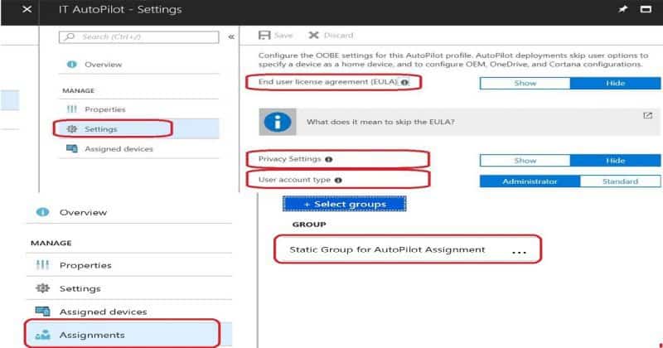Click the Save toolbar button
The width and height of the screenshot is (663, 348).
coord(276,35)
